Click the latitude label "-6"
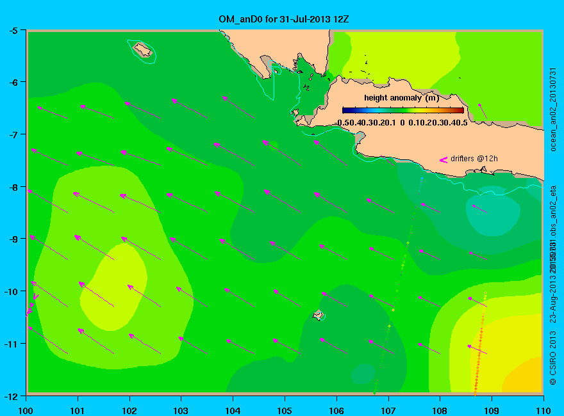Viewport: 564px width, 416px height. pyautogui.click(x=13, y=83)
